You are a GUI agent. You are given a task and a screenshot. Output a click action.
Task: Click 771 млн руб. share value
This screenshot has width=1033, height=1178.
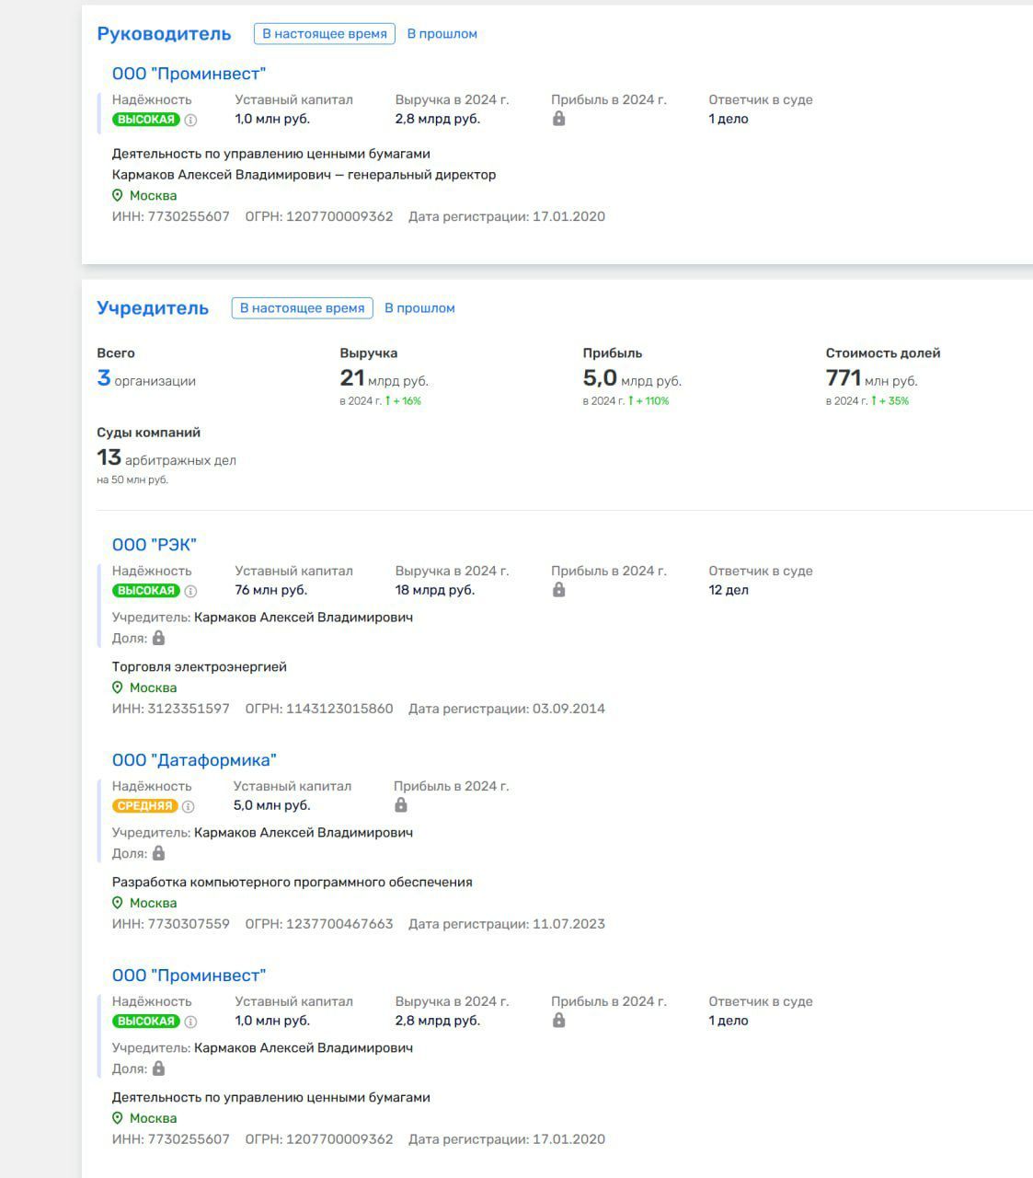tap(871, 378)
